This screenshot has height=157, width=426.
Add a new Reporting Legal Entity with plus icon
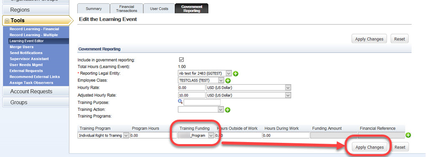[236, 74]
